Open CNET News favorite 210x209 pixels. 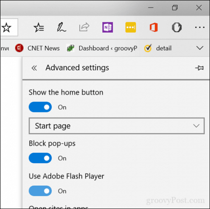[x=37, y=48]
